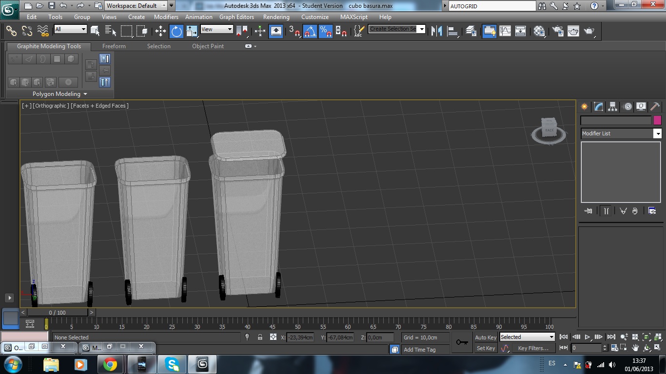Open the Mirror tool

436,31
